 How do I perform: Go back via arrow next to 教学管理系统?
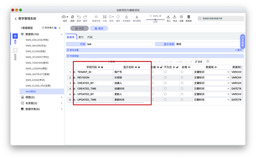pyautogui.click(x=16, y=19)
